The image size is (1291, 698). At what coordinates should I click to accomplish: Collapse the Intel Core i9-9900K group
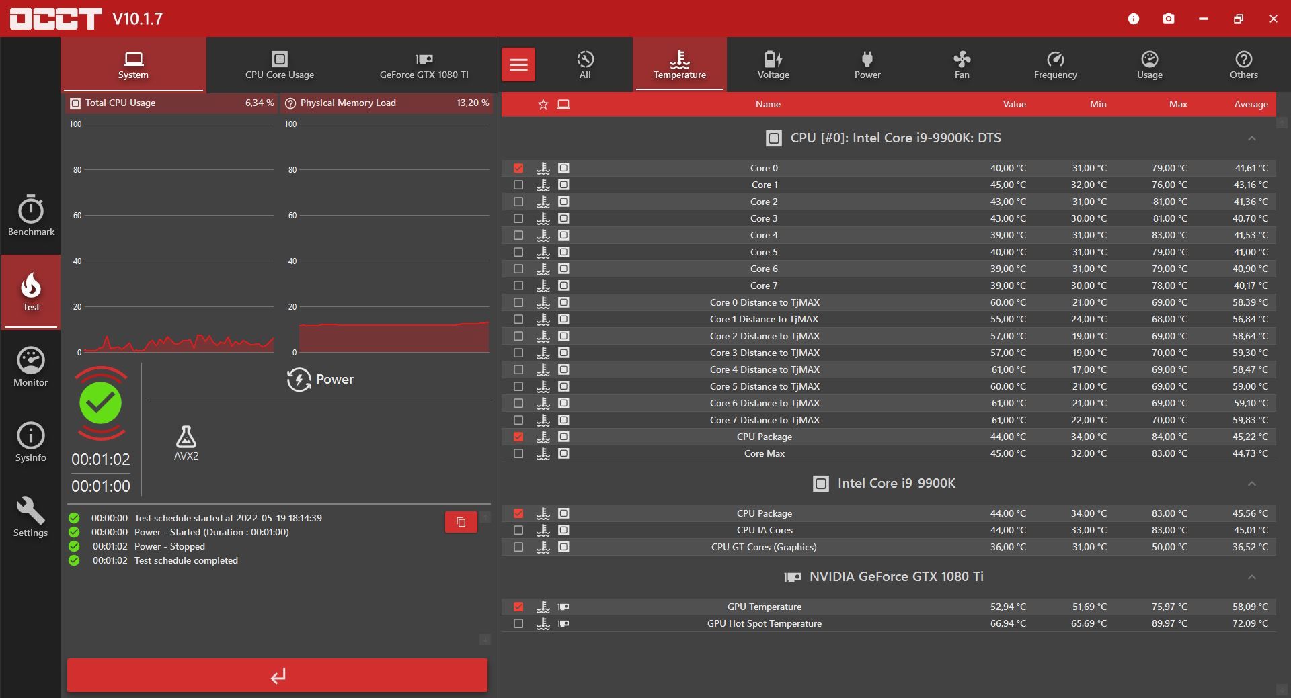[1251, 484]
